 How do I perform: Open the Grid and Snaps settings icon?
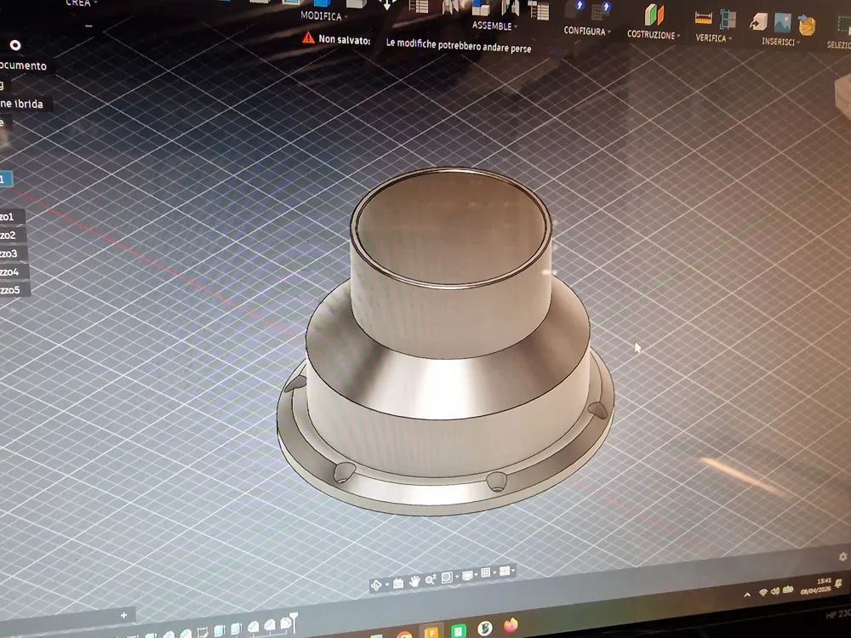click(x=486, y=572)
